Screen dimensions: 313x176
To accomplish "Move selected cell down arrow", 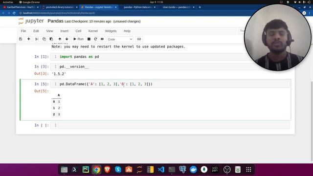I will [x=67, y=39].
